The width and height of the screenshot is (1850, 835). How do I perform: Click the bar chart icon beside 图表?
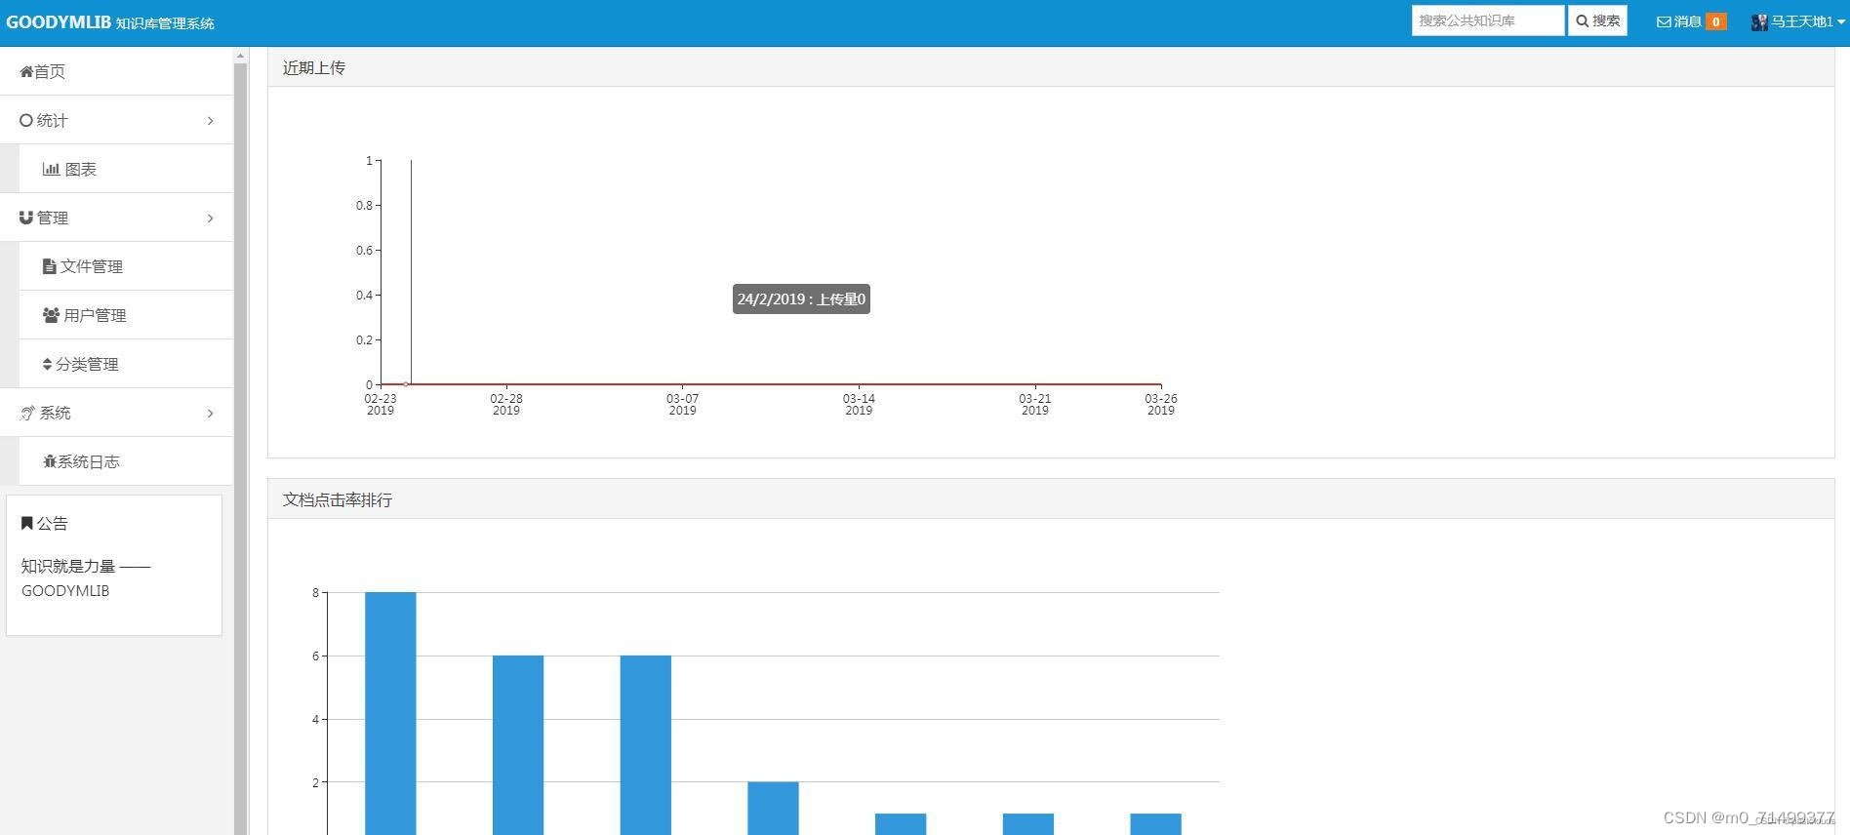point(51,169)
